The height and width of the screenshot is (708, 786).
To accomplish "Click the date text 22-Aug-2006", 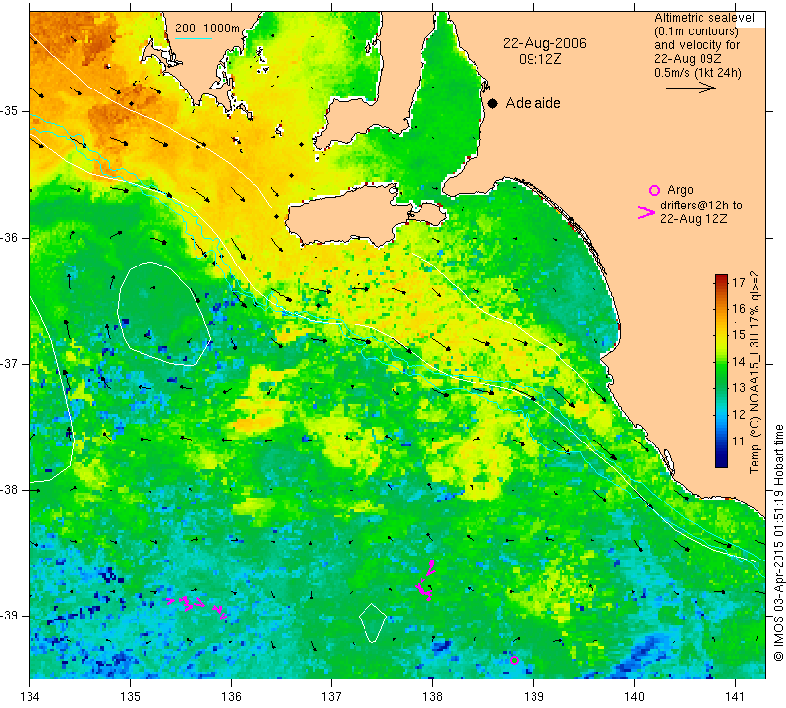I will (x=544, y=43).
